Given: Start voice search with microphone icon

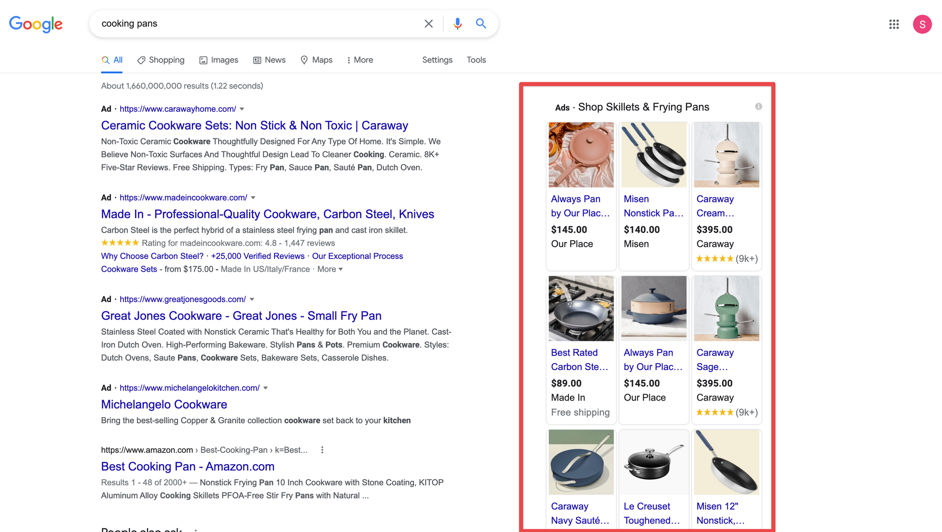Looking at the screenshot, I should pos(457,24).
